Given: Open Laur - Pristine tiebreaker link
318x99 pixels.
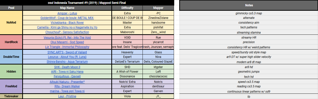Looking at the screenshot, I should [67, 96].
